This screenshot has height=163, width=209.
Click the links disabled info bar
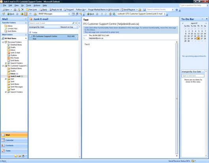click(x=130, y=30)
